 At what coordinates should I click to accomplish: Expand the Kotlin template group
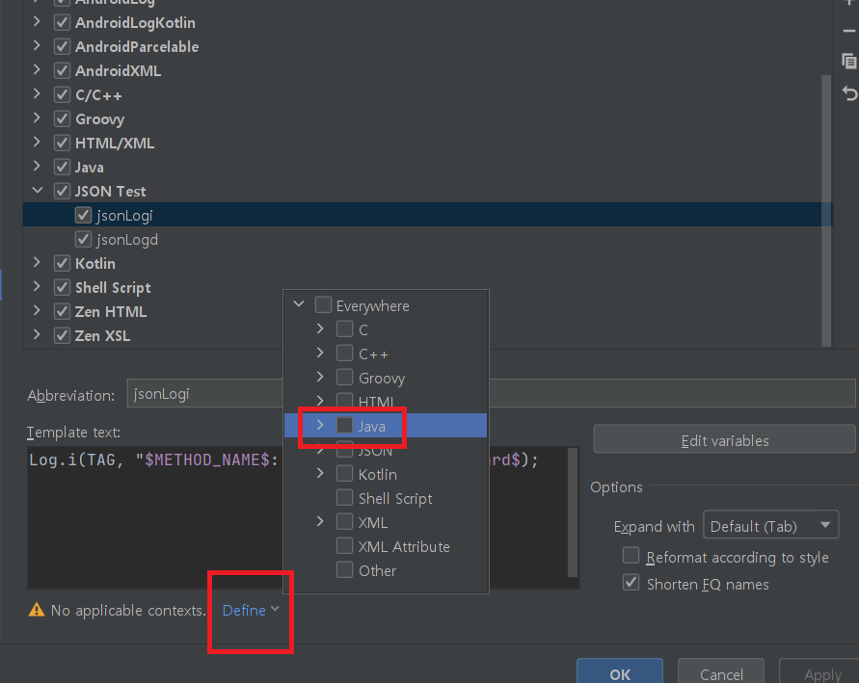click(x=37, y=263)
